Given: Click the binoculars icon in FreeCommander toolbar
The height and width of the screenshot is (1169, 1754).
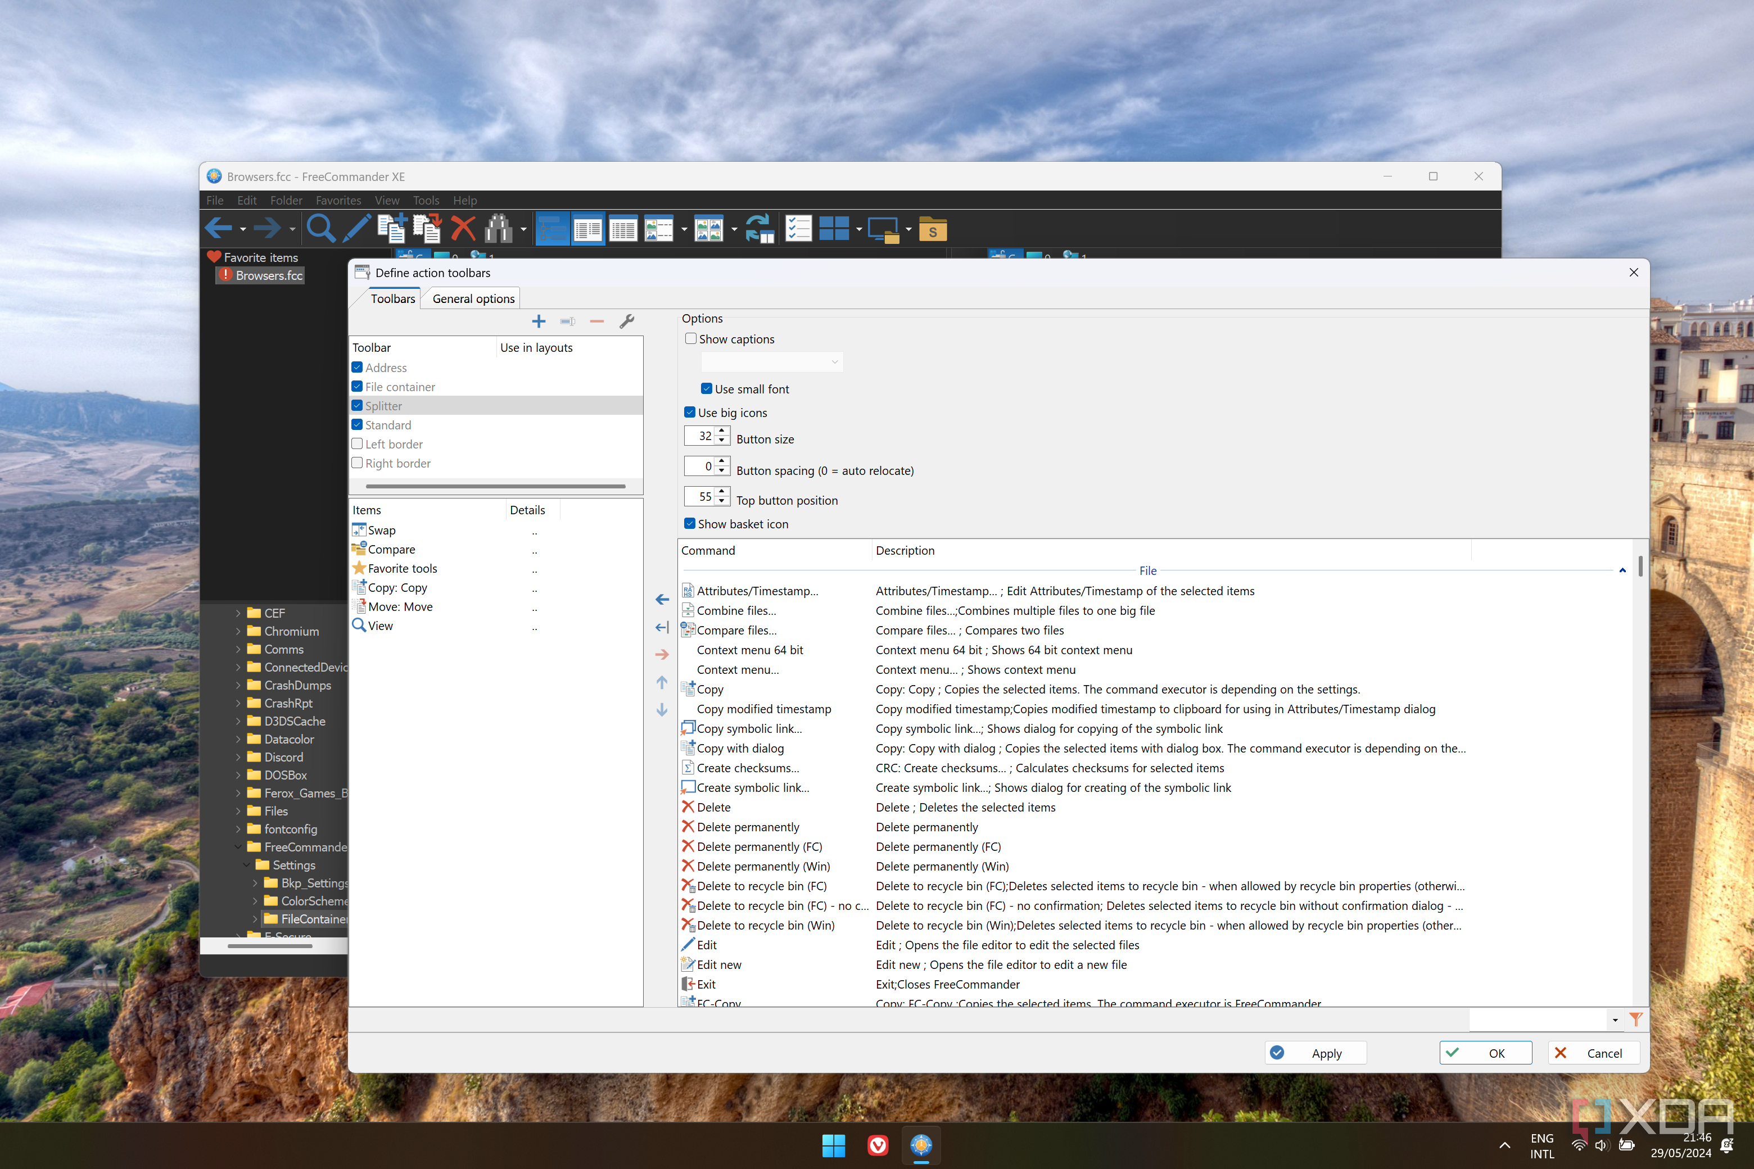Looking at the screenshot, I should (498, 228).
